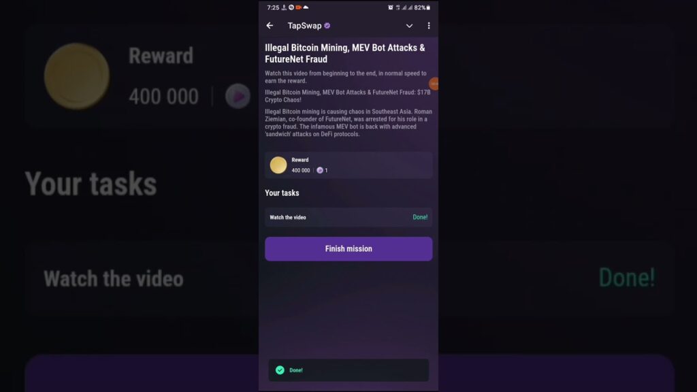Click the battery indicator showing 82%
The width and height of the screenshot is (697, 392).
422,7
